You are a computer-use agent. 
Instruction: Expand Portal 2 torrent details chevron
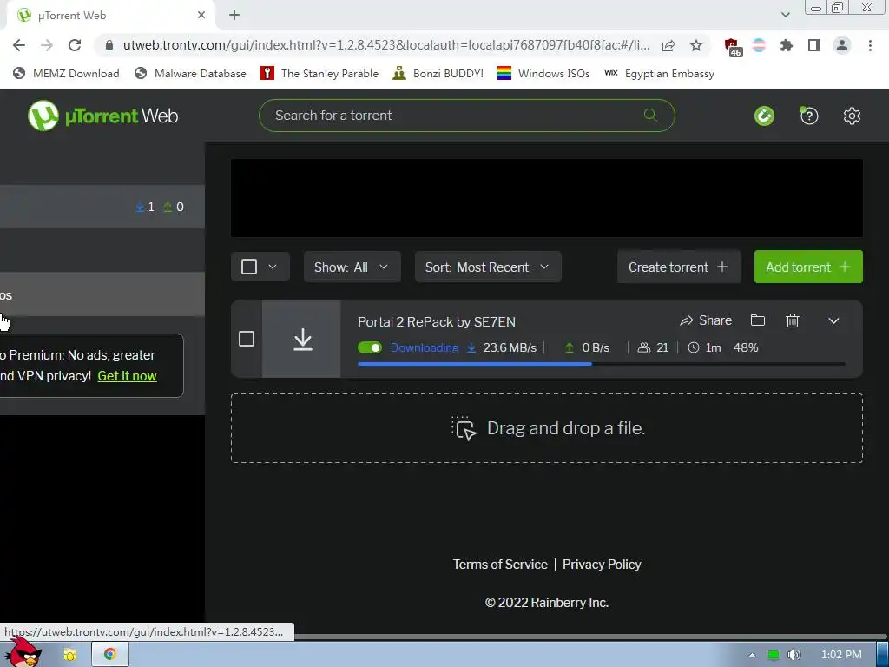(x=833, y=320)
